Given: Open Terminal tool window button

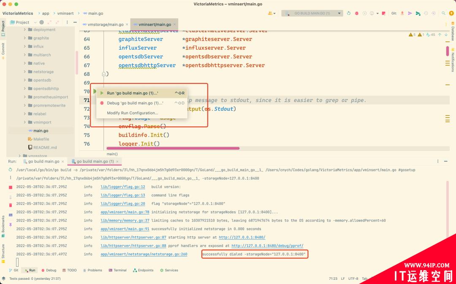Looking at the screenshot, I should pos(117,270).
